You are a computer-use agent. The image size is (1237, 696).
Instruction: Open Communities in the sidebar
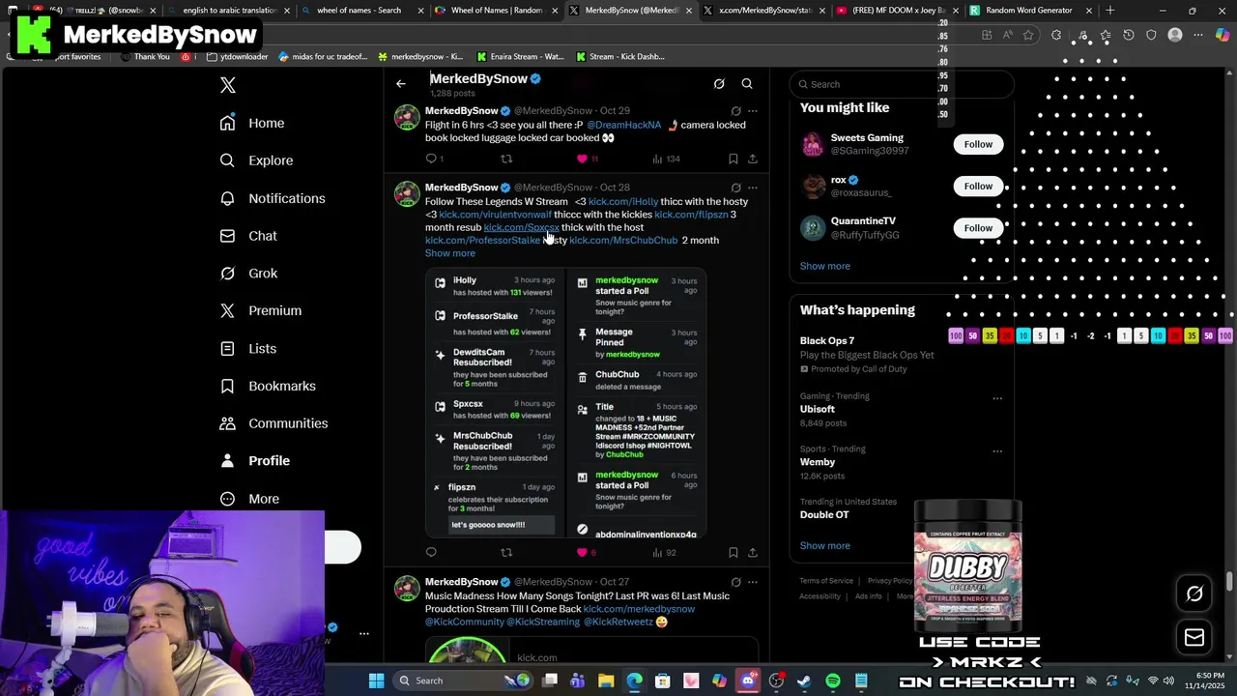[x=273, y=423]
